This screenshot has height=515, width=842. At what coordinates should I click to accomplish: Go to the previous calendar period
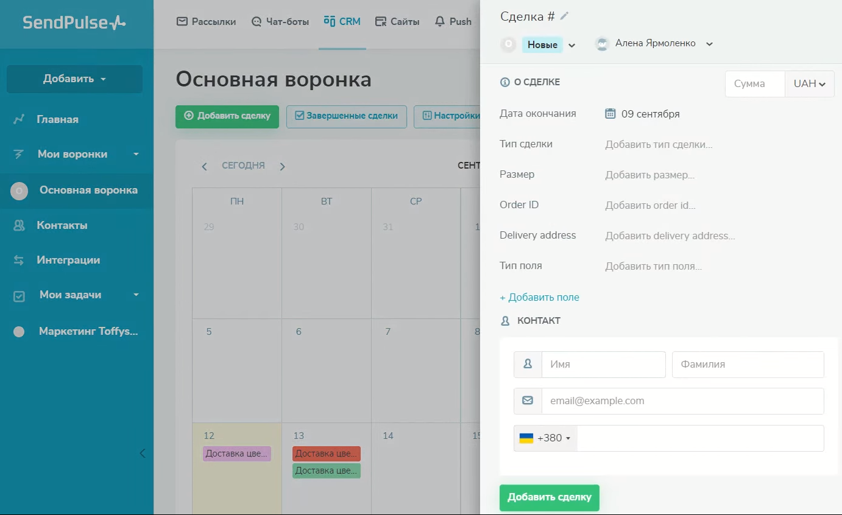click(x=205, y=166)
